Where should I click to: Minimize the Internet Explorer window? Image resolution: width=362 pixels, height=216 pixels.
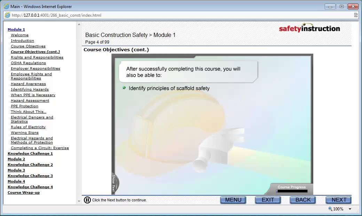330,7
